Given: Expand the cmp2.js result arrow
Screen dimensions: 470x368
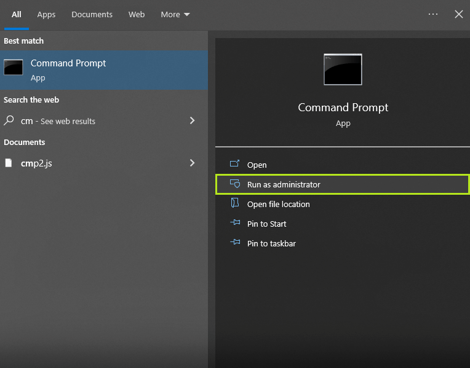Looking at the screenshot, I should point(192,163).
